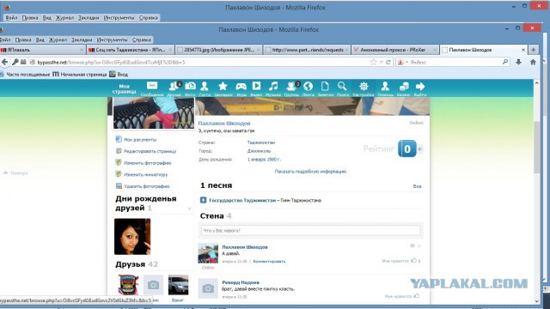This screenshot has height=309, width=550.
Task: Click Удалить фотографию link
Action: 147,186
